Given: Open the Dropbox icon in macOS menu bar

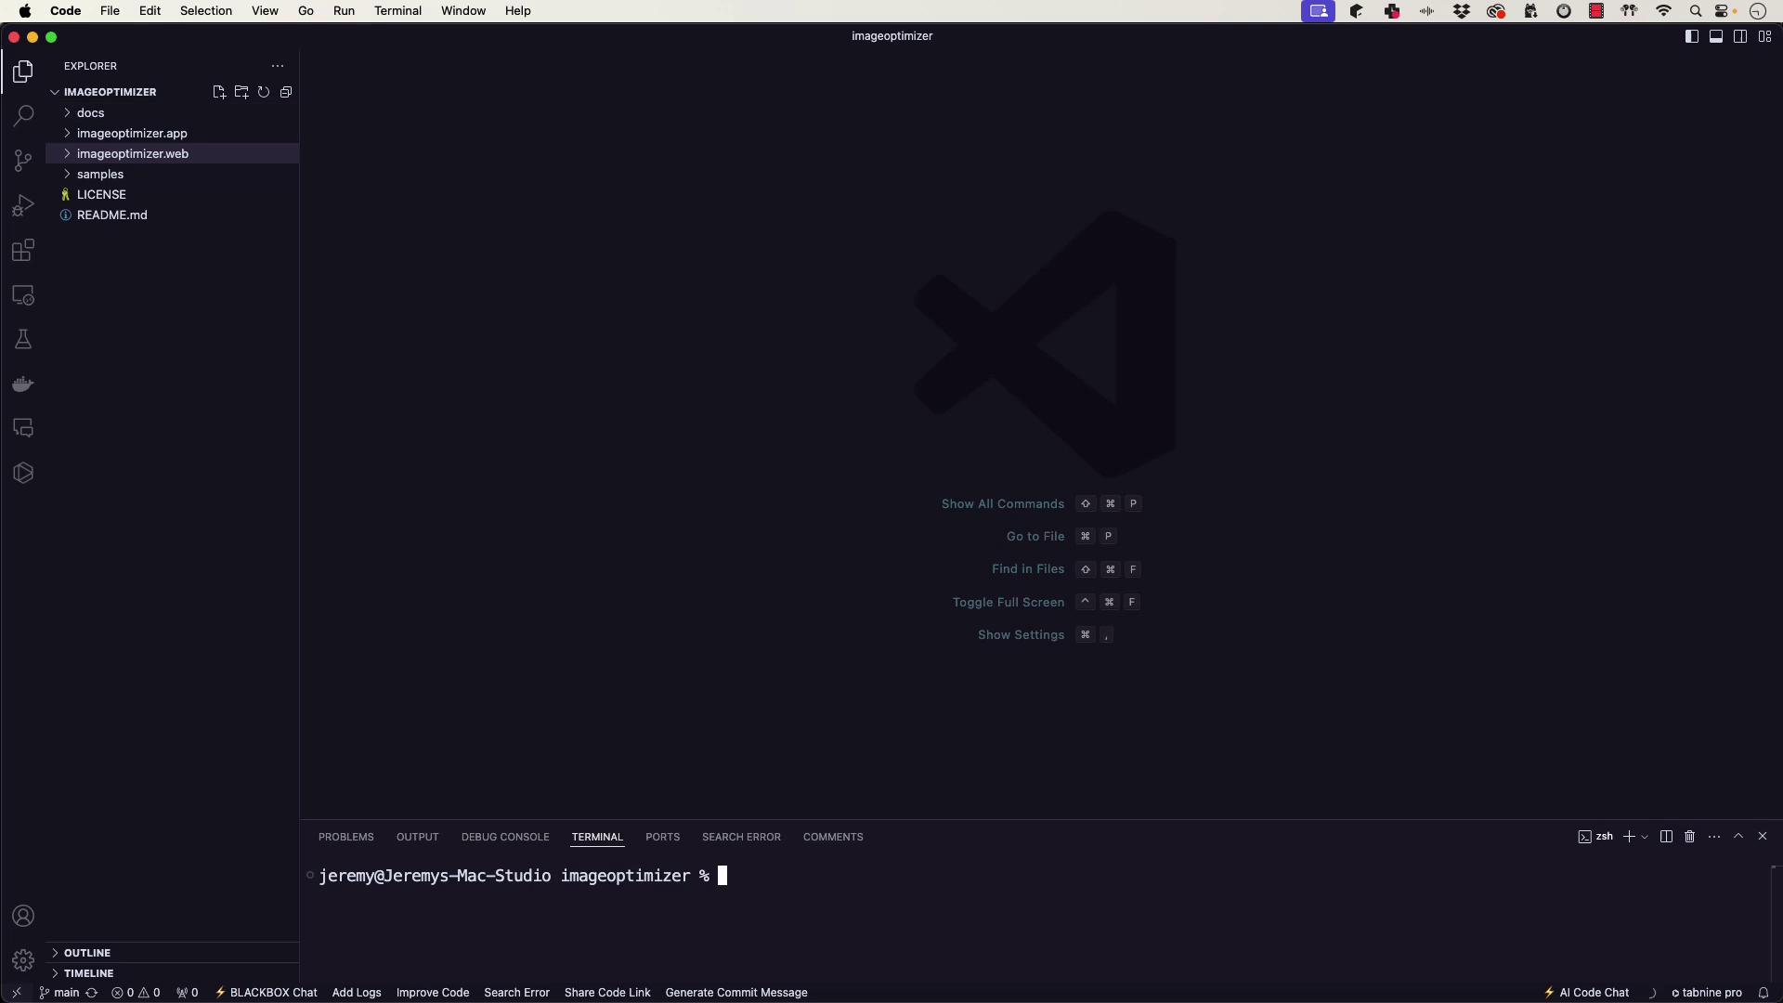Looking at the screenshot, I should coord(1462,11).
